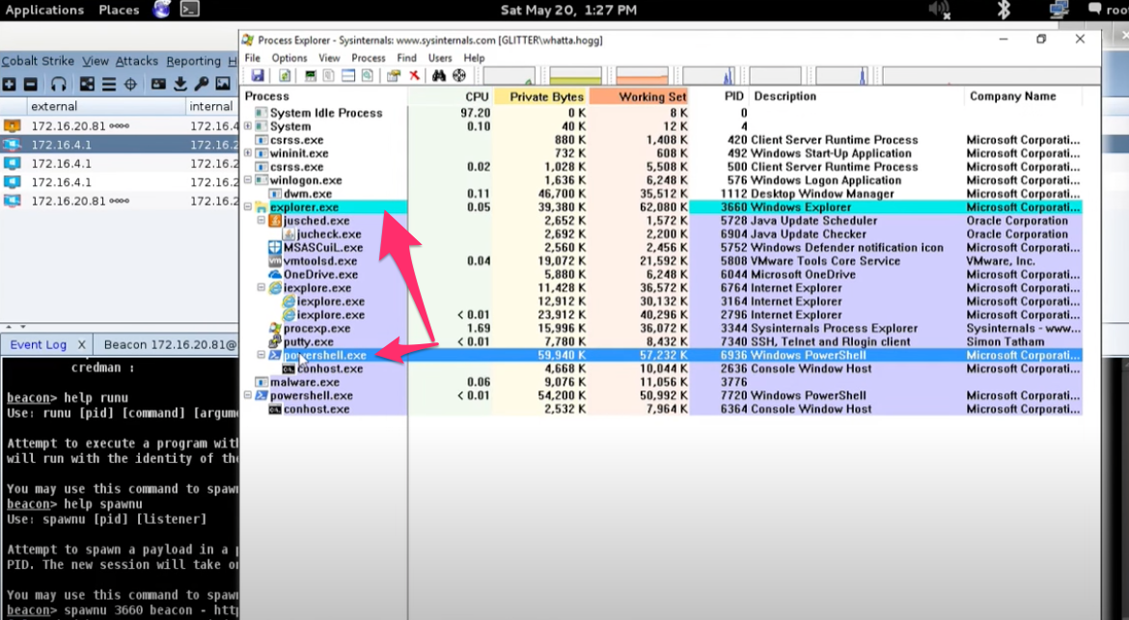Click the downloads arrow icon in Cobalt Strike
The image size is (1129, 620).
point(180,84)
